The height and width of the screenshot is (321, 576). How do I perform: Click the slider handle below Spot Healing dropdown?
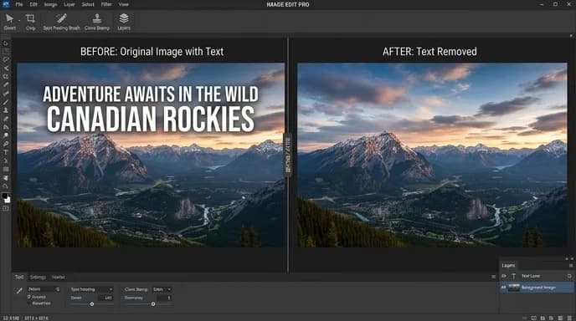tap(92, 304)
